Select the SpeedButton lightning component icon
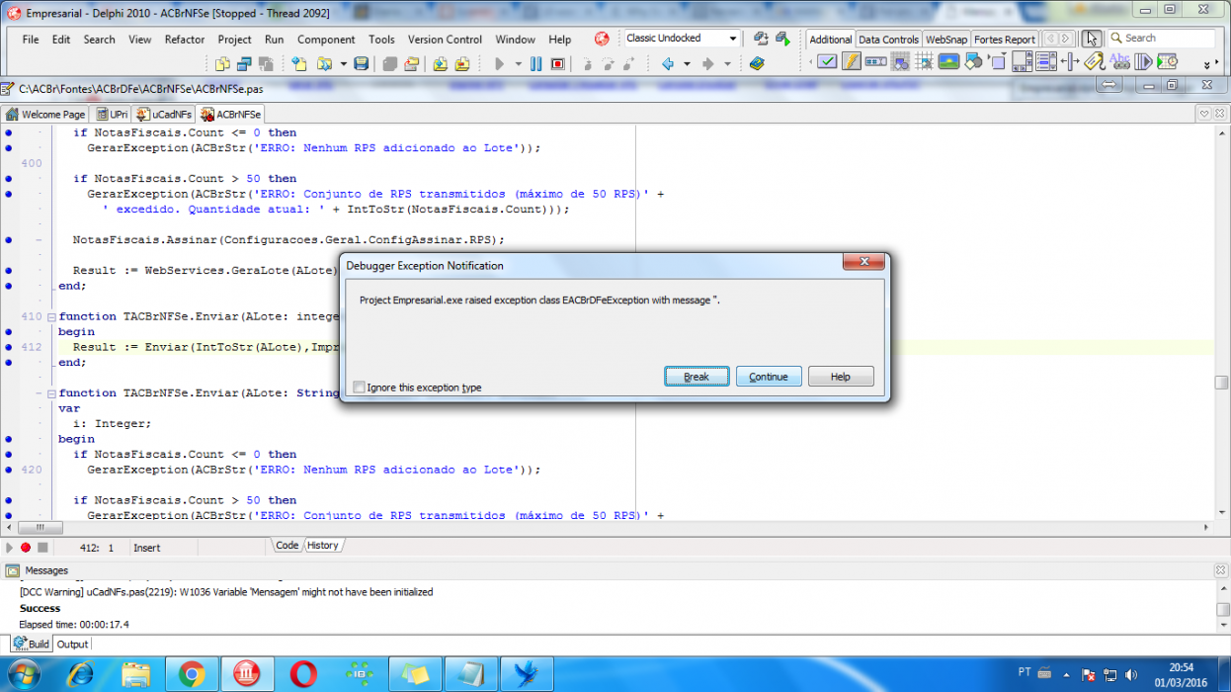1231x692 pixels. (x=851, y=61)
